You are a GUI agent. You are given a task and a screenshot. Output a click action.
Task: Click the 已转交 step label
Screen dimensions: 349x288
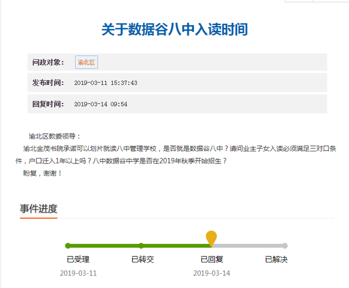[x=143, y=259]
